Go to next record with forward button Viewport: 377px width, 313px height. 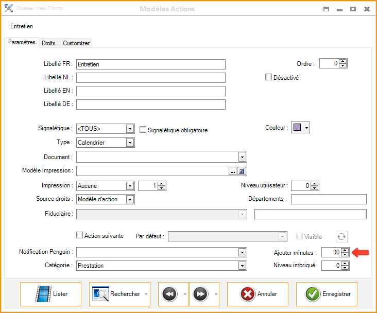tap(200, 294)
